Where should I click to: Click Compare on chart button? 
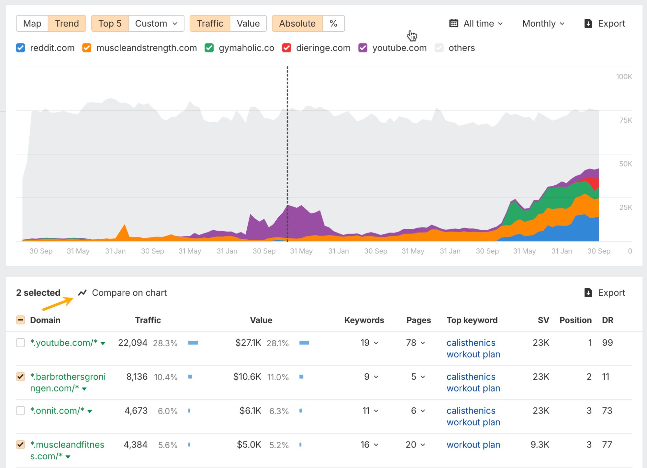click(129, 292)
